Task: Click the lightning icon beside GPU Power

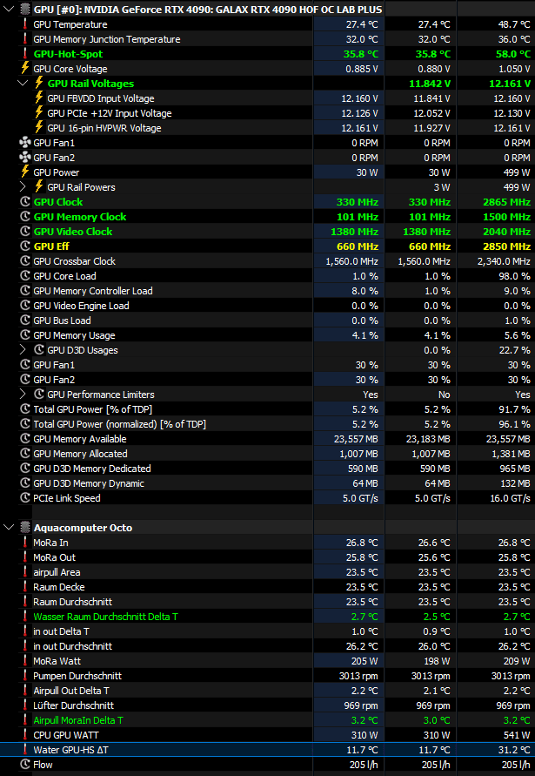Action: [24, 172]
